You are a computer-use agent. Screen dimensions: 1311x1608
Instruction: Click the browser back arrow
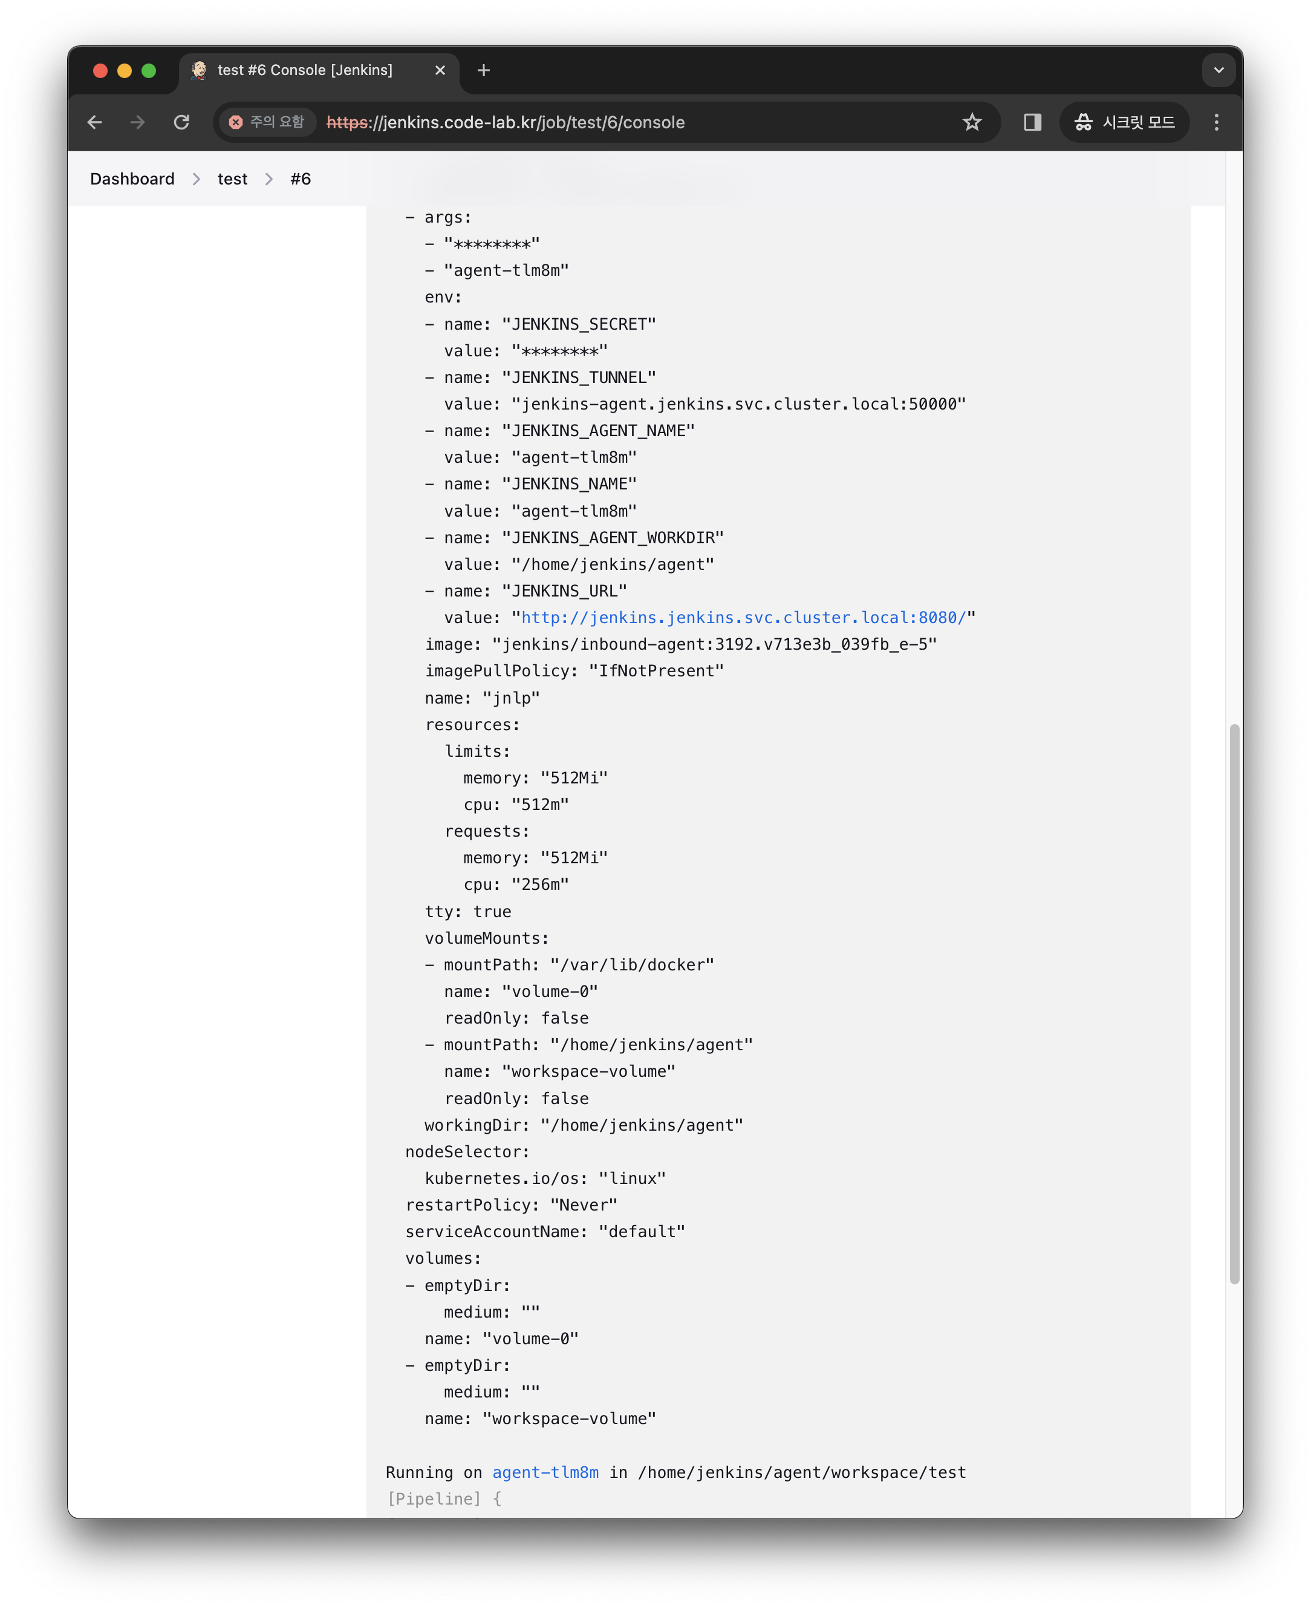(94, 122)
